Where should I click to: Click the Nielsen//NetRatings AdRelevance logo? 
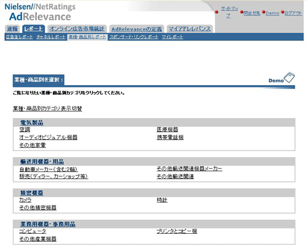[40, 12]
